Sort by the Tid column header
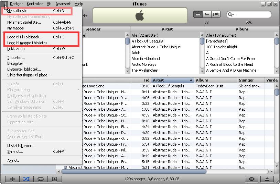The width and height of the screenshot is (280, 184). pos(141,80)
